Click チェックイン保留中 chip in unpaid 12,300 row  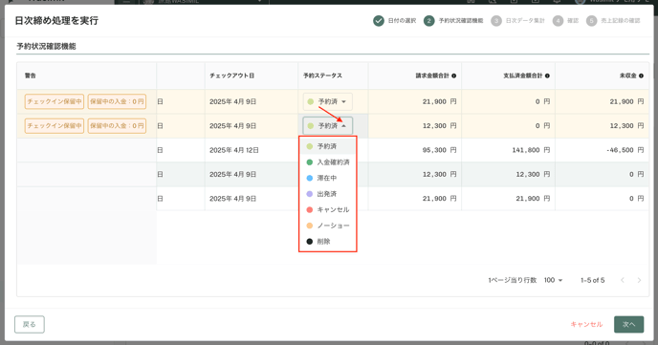(x=55, y=126)
